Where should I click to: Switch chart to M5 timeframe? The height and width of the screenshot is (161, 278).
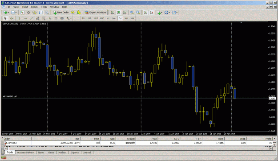[x=89, y=18]
